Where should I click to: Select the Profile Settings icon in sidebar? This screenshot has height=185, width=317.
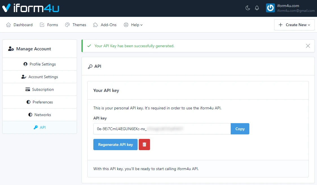[x=25, y=64]
